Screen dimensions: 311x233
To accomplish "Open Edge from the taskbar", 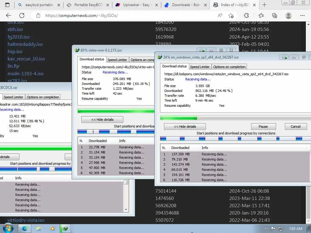I will [x=25, y=229].
